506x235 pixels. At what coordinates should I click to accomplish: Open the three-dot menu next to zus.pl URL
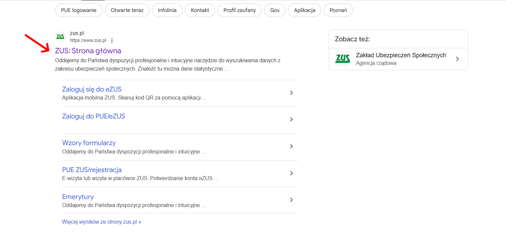coord(112,41)
